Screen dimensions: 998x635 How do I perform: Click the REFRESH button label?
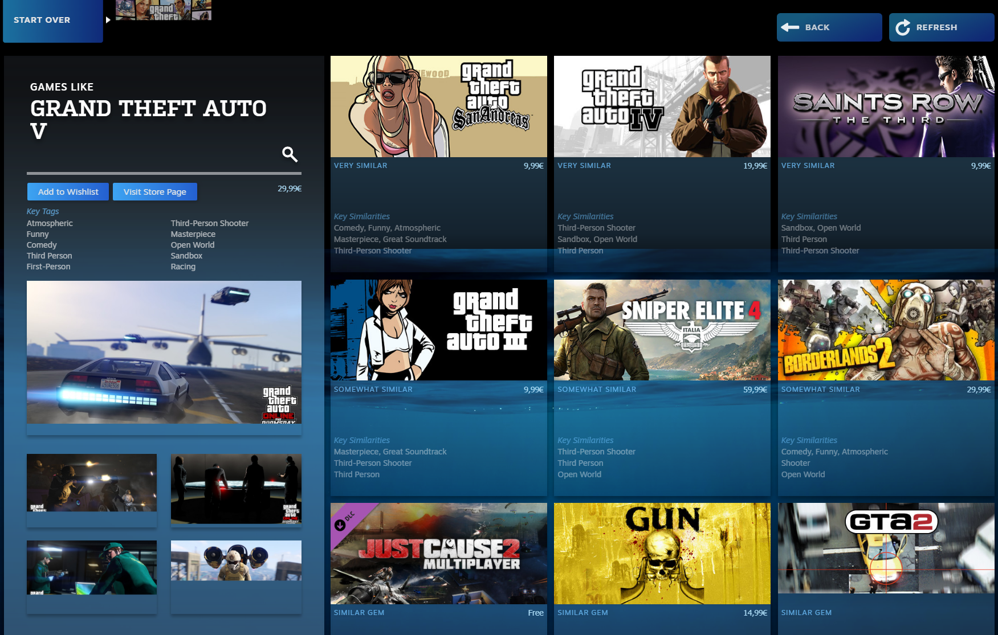tap(936, 27)
